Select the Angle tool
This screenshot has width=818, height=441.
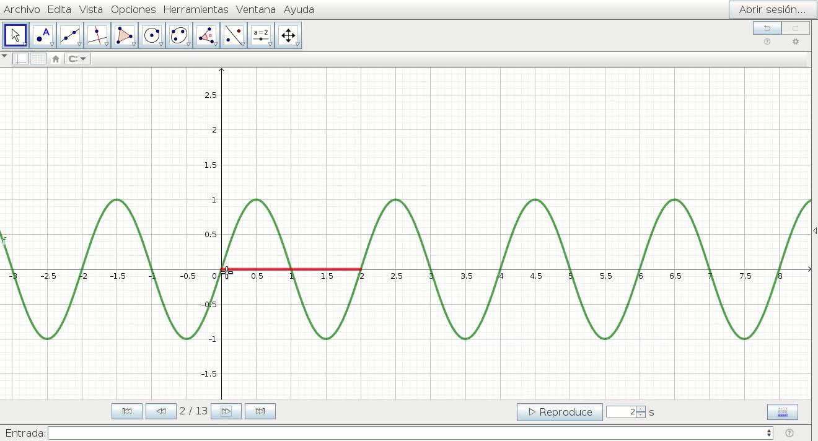tap(206, 35)
